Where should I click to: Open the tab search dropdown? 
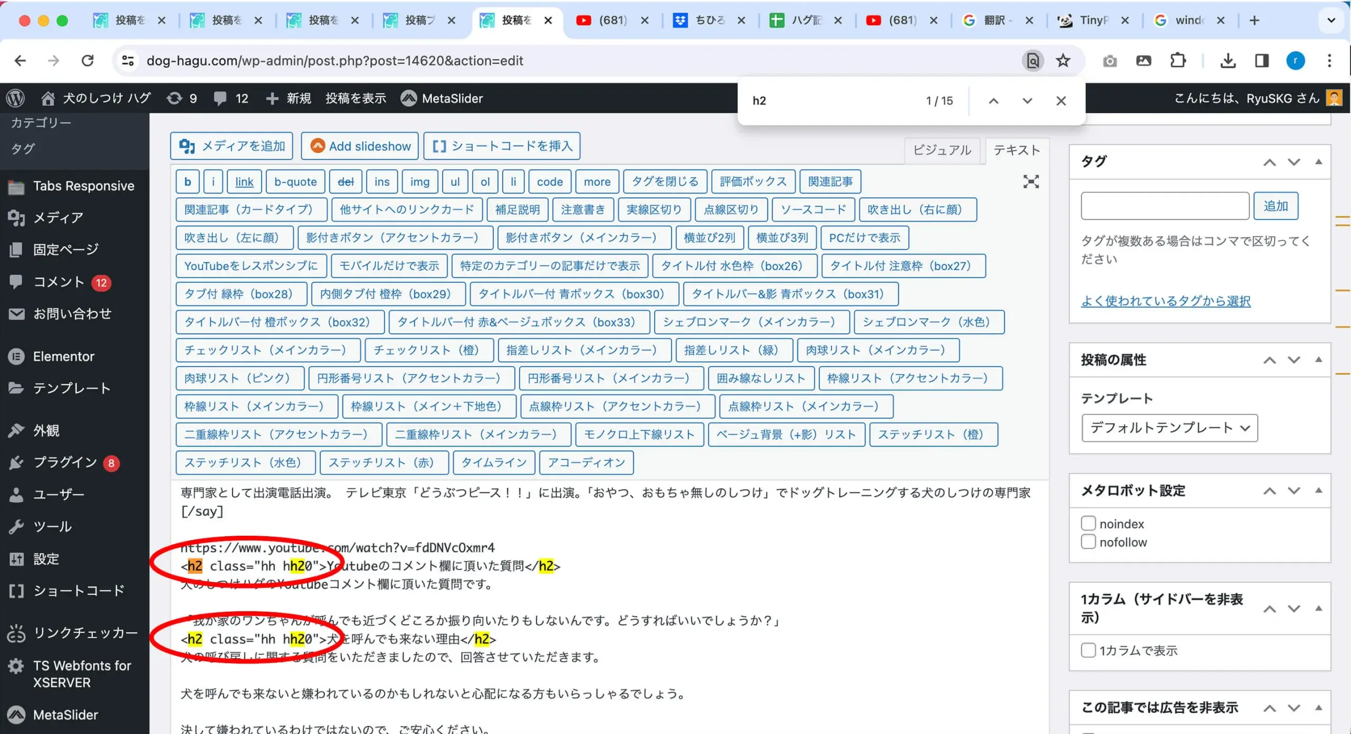(1331, 20)
